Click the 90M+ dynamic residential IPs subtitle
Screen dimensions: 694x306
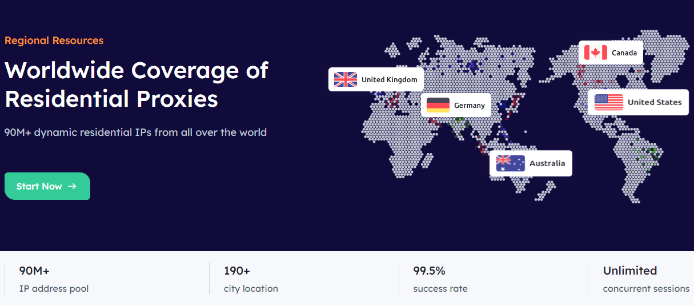pyautogui.click(x=135, y=132)
